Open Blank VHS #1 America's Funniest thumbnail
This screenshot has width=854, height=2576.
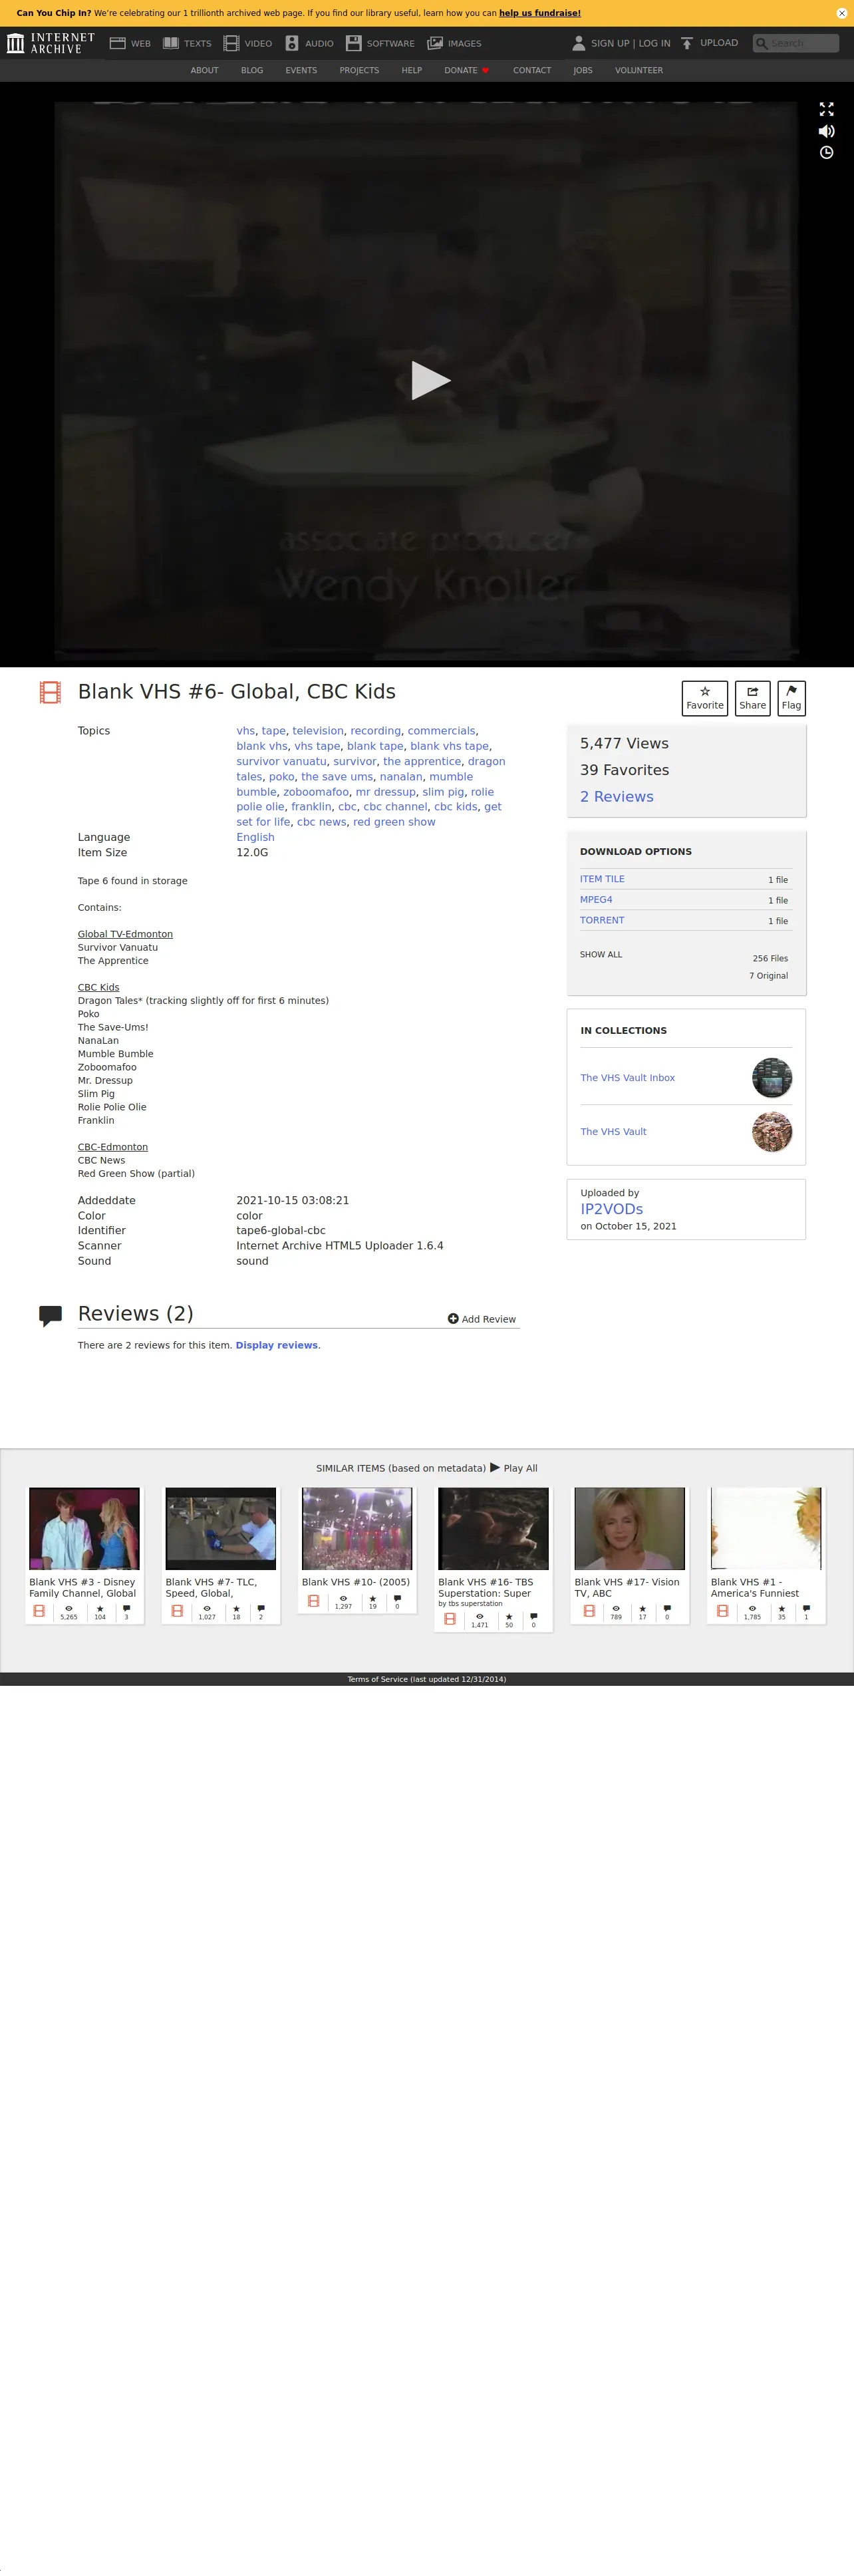pyautogui.click(x=766, y=1528)
